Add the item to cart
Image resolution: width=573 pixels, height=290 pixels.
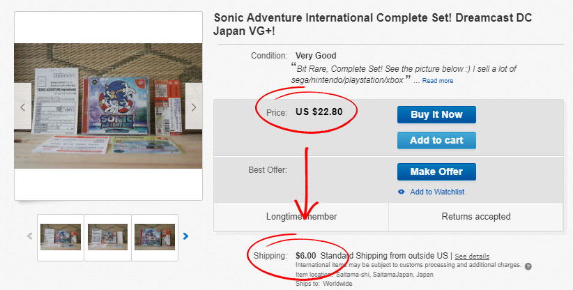[436, 140]
